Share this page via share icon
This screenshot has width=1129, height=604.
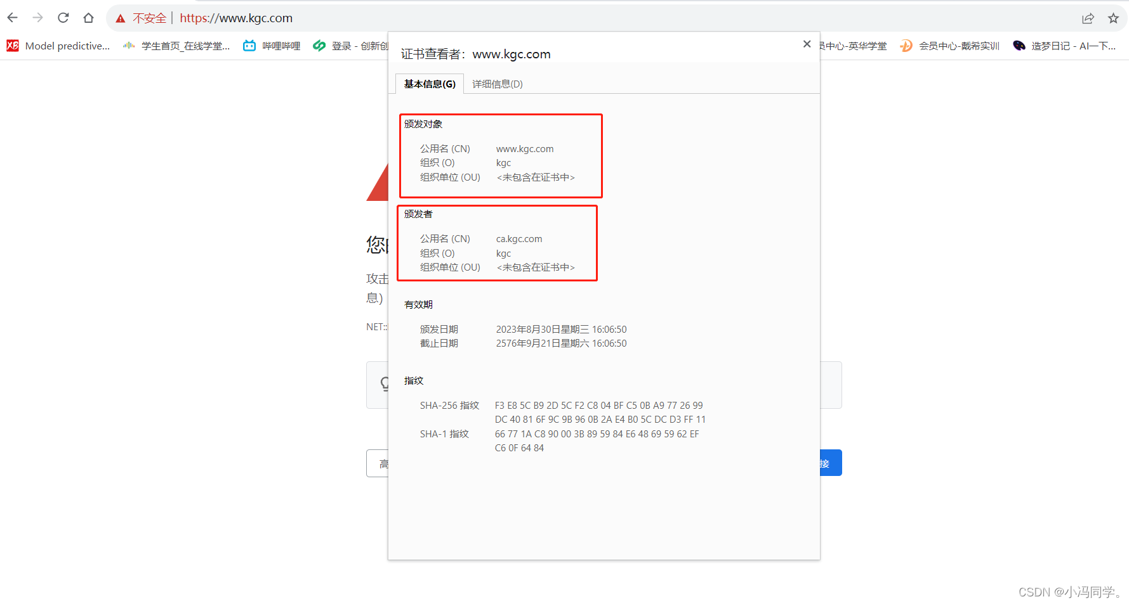pyautogui.click(x=1088, y=18)
